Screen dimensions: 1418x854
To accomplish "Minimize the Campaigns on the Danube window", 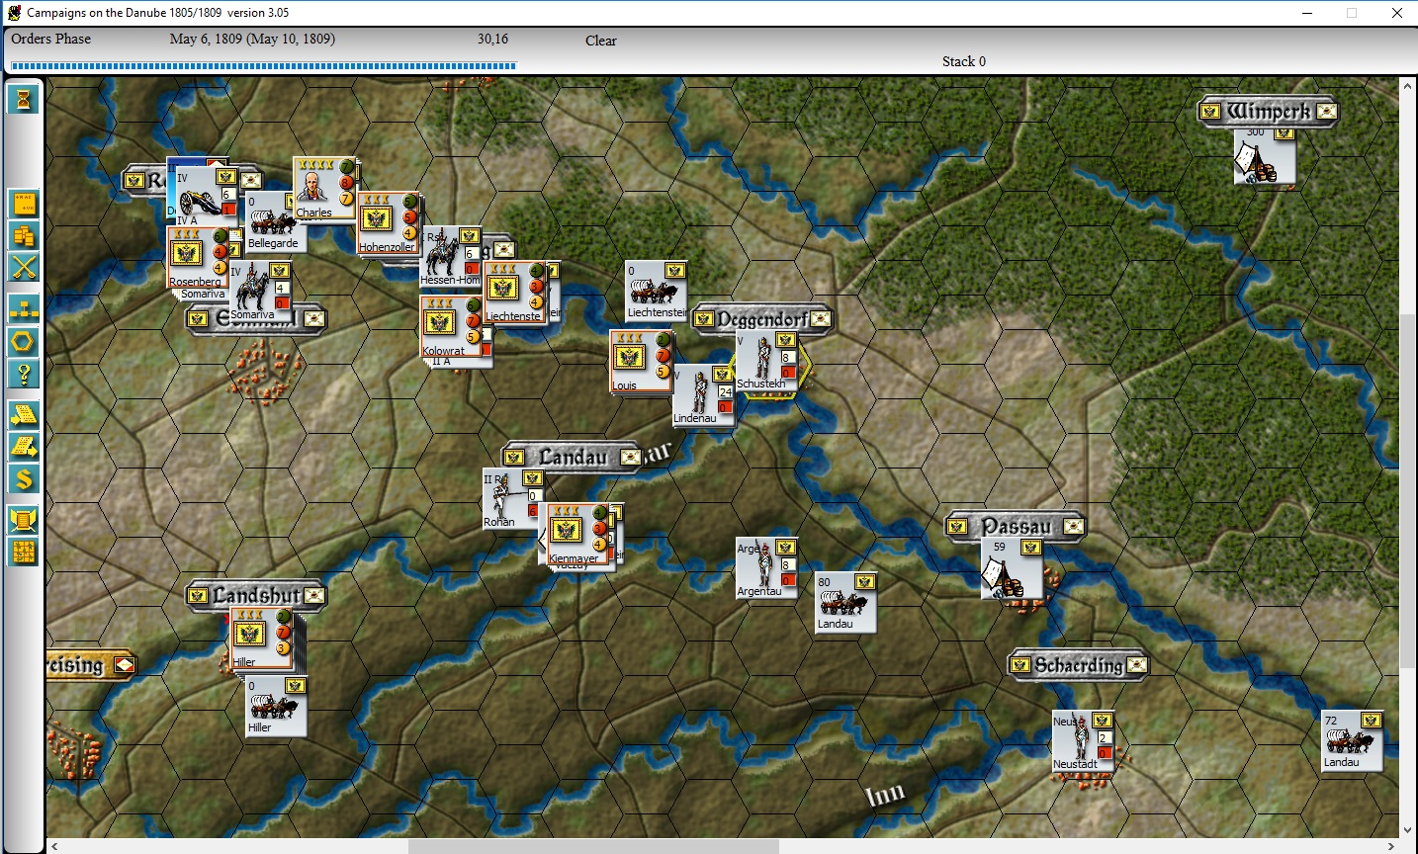I will (1307, 13).
